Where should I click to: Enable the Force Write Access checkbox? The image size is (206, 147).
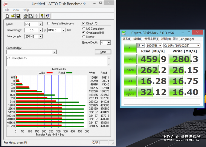(49, 24)
